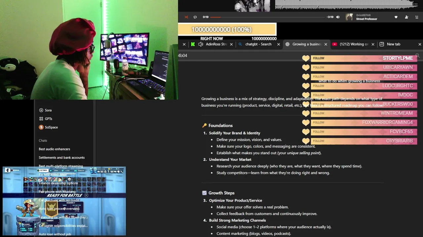Close the chatgbt - Search tab
The height and width of the screenshot is (237, 423).
pyautogui.click(x=279, y=44)
